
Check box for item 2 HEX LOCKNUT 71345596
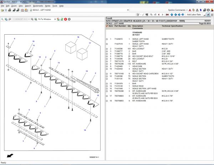[x=107, y=49]
